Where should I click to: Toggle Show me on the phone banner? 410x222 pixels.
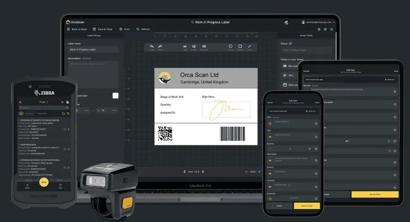[311, 111]
